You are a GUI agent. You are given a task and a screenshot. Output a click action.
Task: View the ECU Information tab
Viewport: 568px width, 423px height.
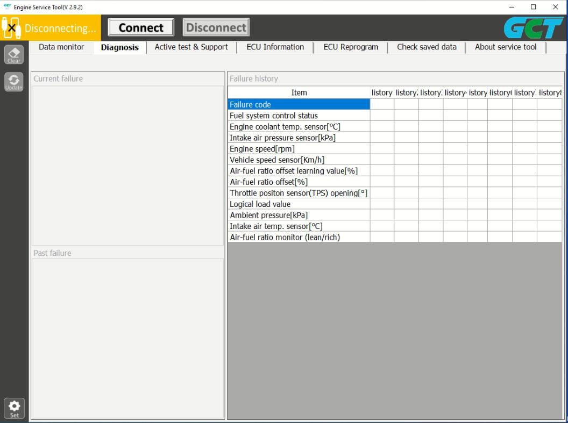(275, 47)
